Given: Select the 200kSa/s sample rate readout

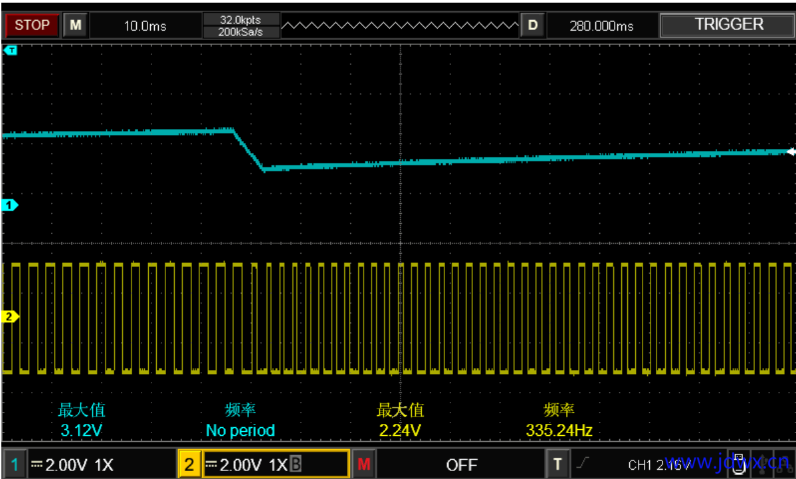Looking at the screenshot, I should coord(241,32).
